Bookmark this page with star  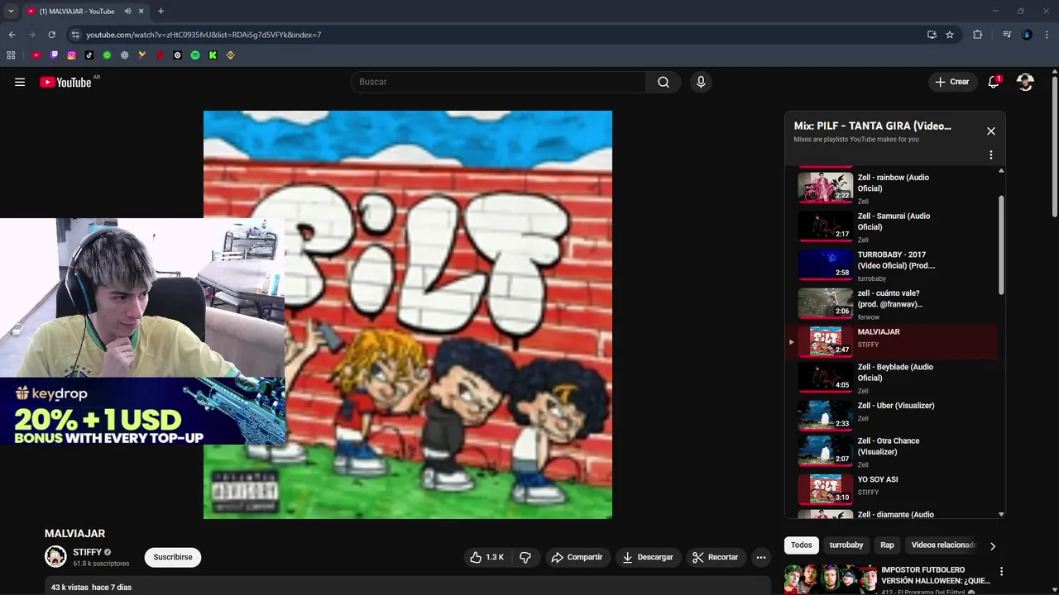(950, 35)
